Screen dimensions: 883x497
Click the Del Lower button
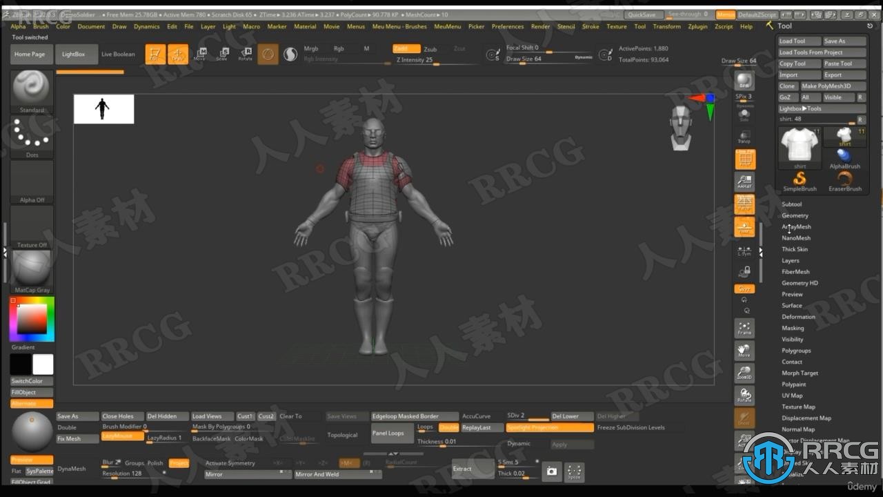point(572,416)
